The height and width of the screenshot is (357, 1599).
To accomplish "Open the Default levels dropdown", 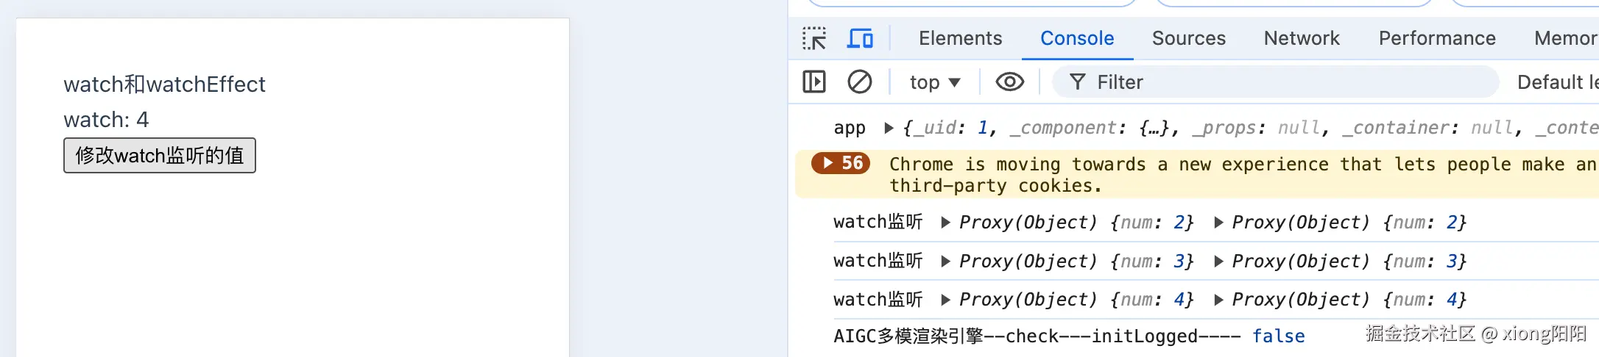I will (x=1556, y=82).
